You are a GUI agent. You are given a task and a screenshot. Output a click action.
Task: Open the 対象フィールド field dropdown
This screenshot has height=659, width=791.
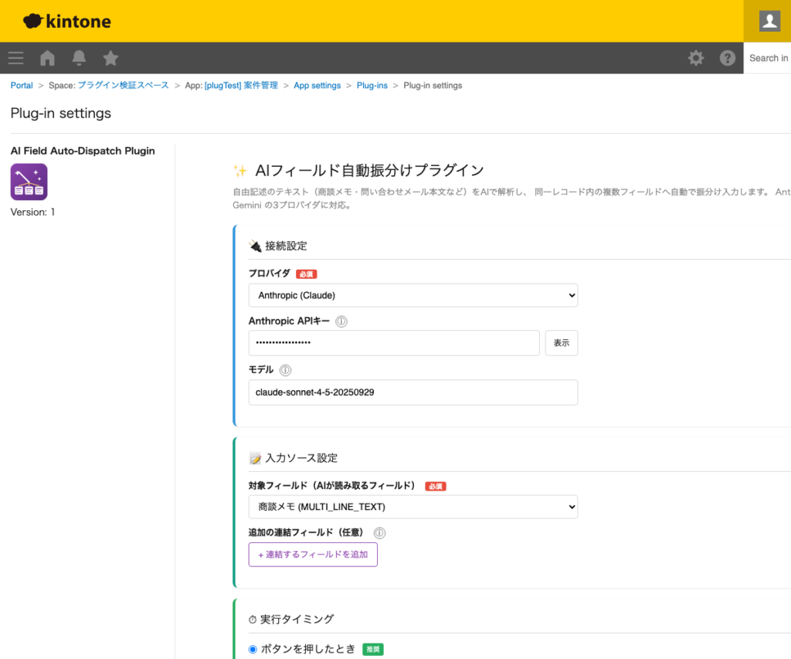pyautogui.click(x=412, y=506)
